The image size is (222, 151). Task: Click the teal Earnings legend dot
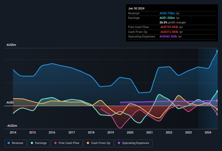[32, 143]
